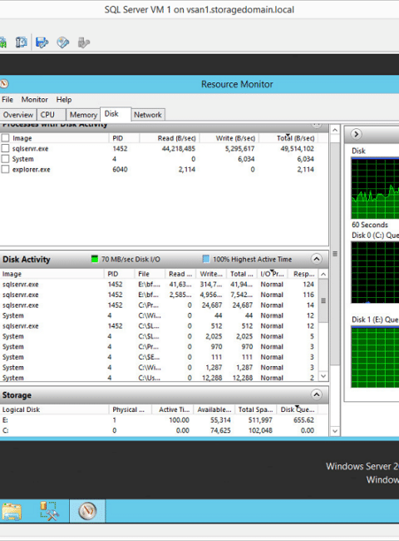Screen dimensions: 399x541
Task: Sort processes by Read (B/sec) column
Action: click(x=170, y=138)
